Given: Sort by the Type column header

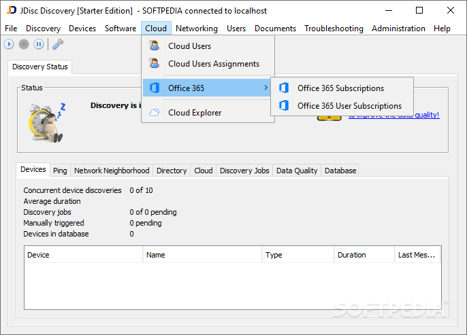Looking at the screenshot, I should [x=298, y=255].
